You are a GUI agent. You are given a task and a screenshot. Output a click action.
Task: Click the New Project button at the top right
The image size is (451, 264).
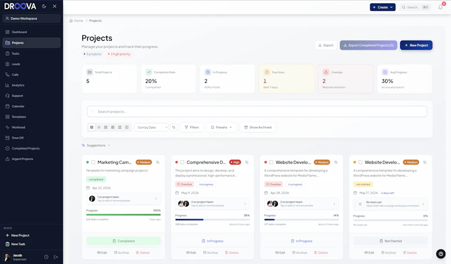(416, 45)
